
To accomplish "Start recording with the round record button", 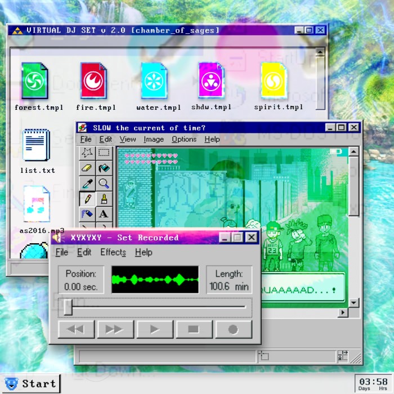I will point(234,329).
